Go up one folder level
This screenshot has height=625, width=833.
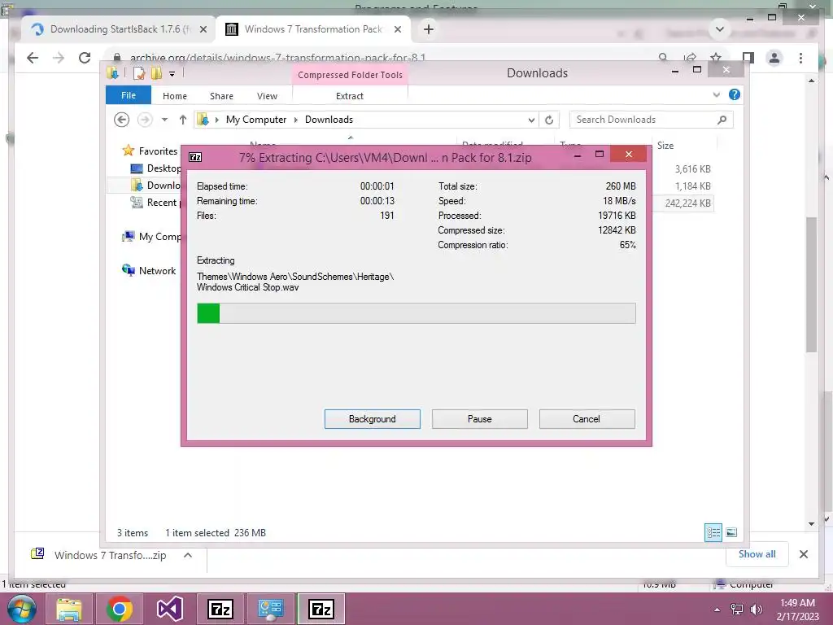pyautogui.click(x=183, y=120)
